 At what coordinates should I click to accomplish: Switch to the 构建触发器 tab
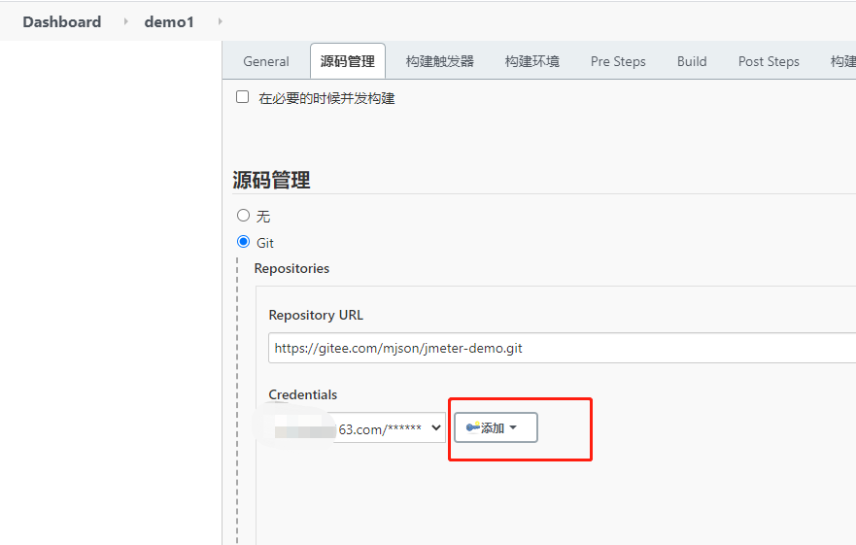[x=440, y=61]
